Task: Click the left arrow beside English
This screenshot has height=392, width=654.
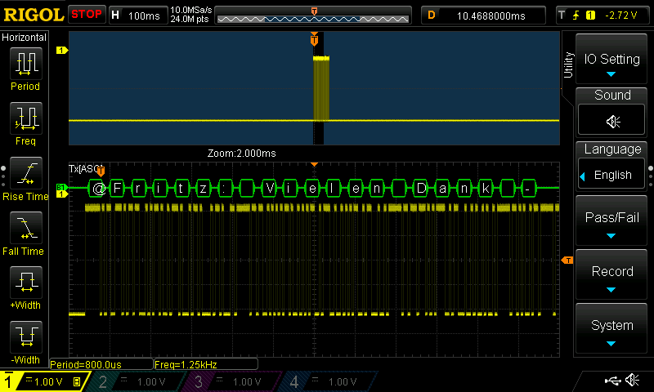Action: pyautogui.click(x=583, y=176)
